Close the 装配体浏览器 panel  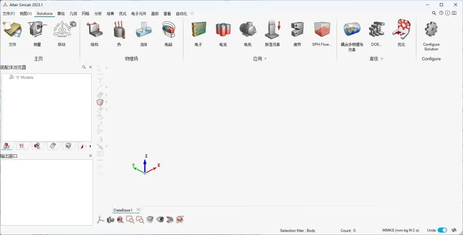click(90, 67)
